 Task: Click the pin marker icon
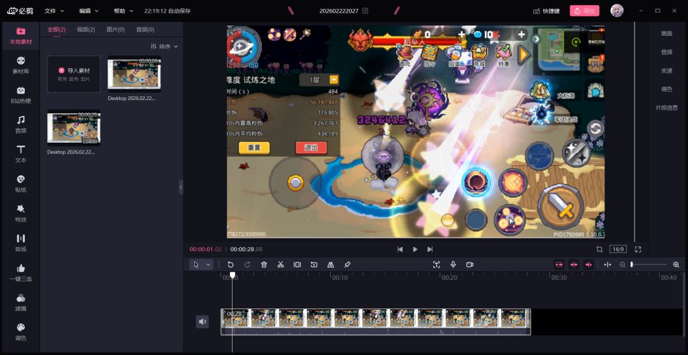pos(347,264)
